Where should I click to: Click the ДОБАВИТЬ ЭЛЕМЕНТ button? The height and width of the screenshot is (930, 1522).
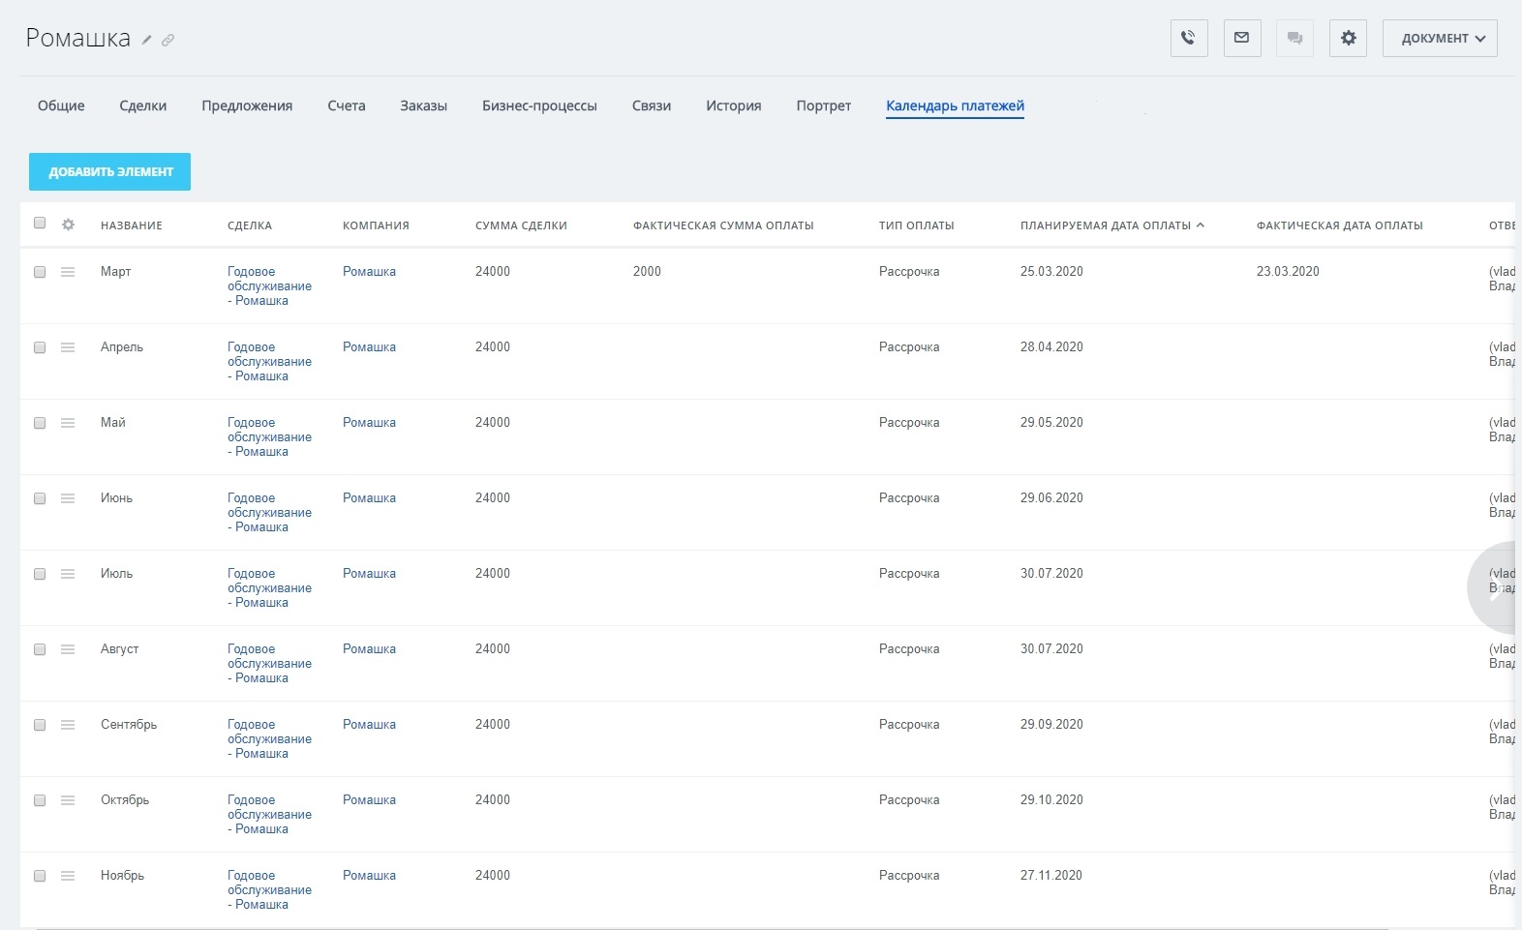coord(109,171)
